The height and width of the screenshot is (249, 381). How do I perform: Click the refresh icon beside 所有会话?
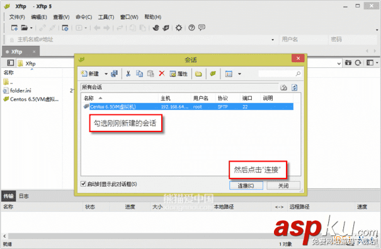click(x=295, y=87)
